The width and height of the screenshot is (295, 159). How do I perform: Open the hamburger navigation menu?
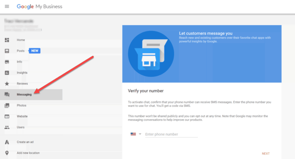[7, 6]
